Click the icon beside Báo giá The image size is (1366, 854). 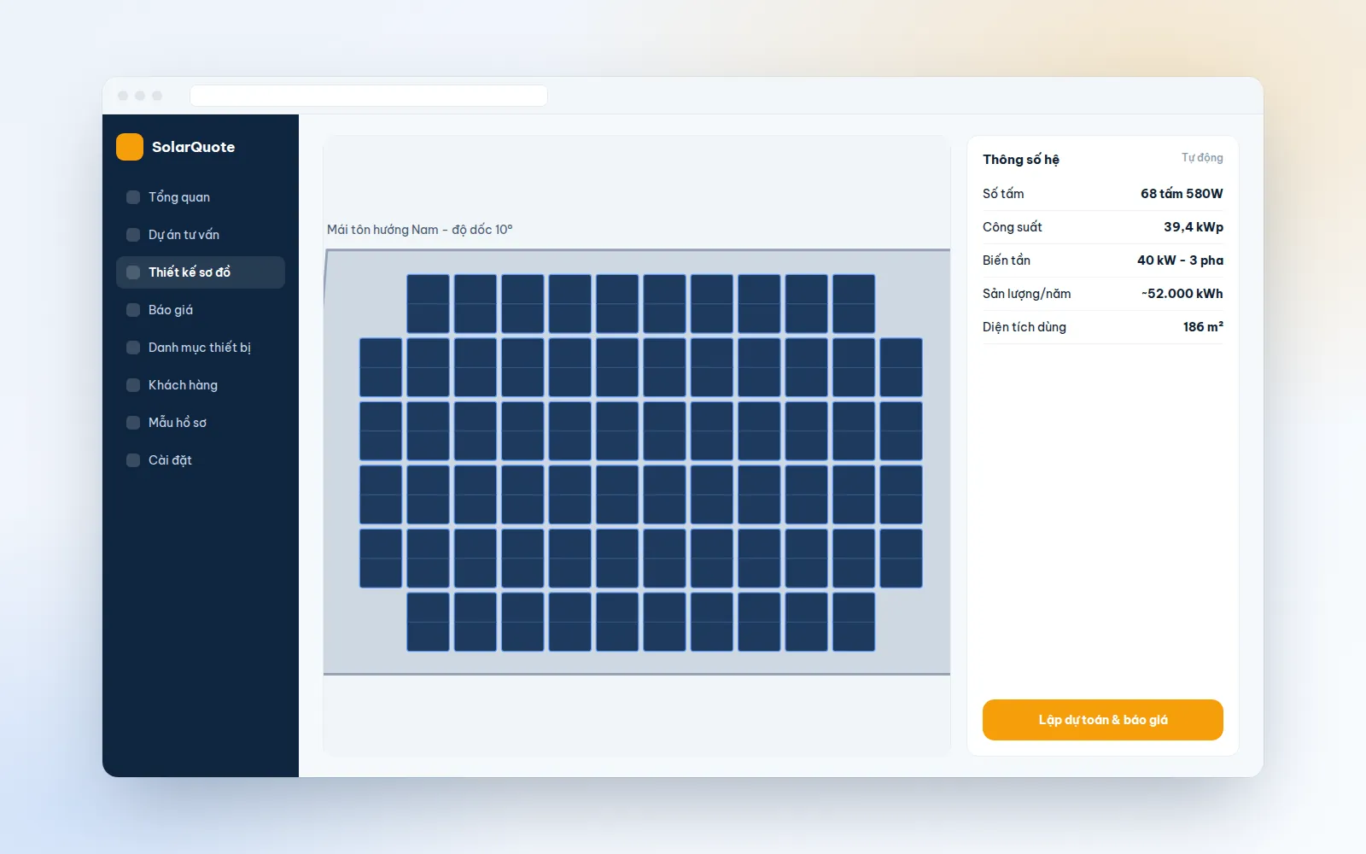[x=133, y=310]
